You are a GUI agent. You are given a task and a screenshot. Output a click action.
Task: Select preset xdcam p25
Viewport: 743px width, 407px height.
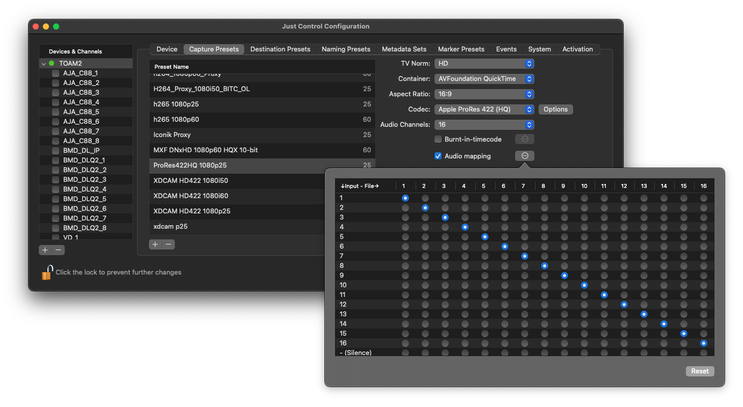[x=237, y=226]
